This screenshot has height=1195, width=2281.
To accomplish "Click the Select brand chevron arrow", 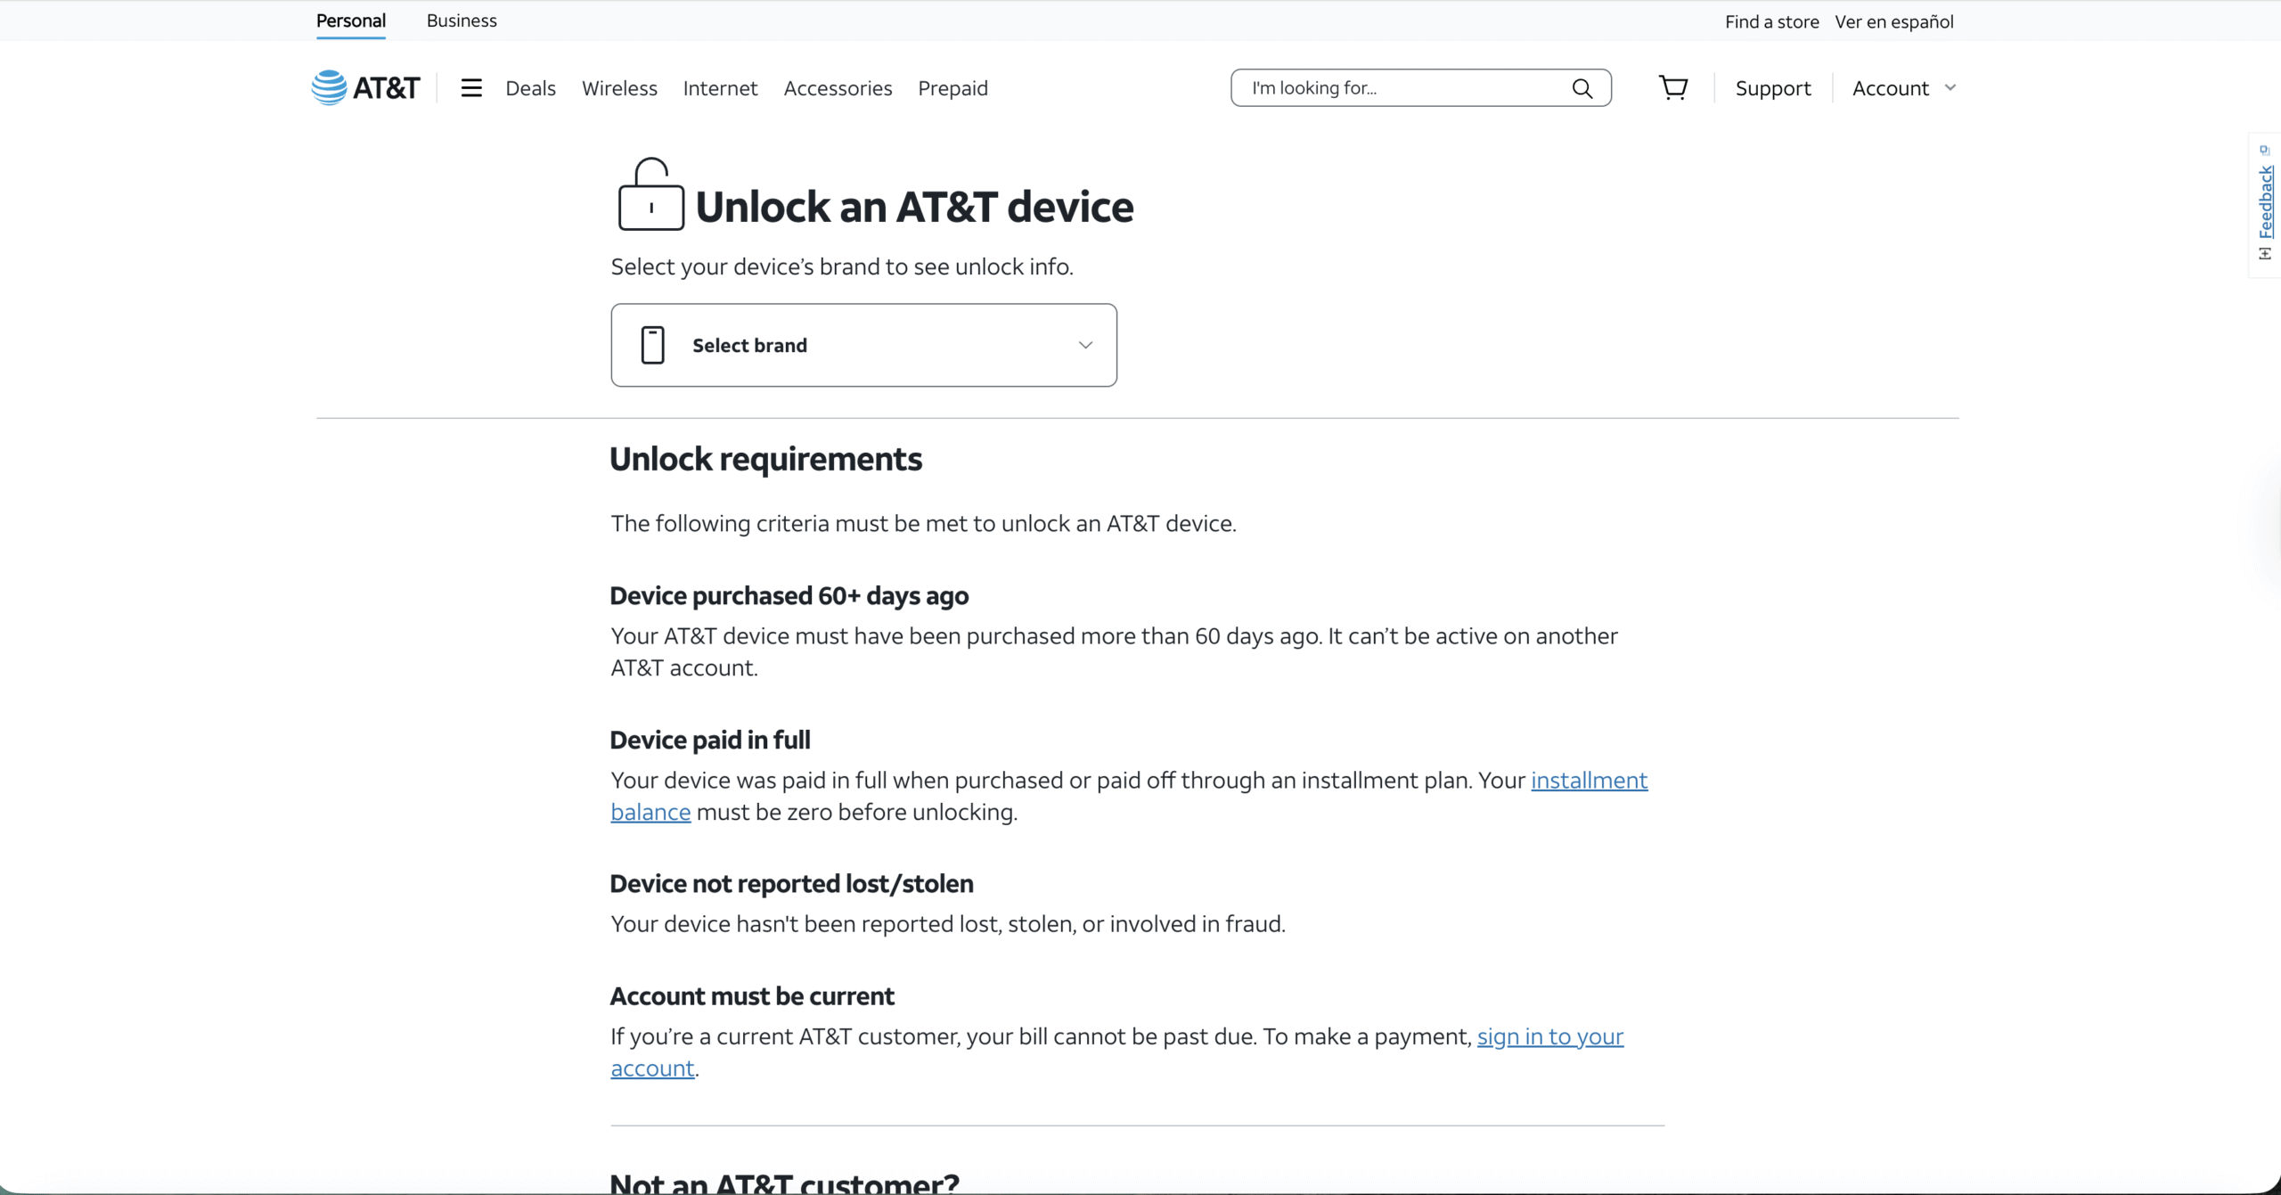I will pyautogui.click(x=1085, y=345).
